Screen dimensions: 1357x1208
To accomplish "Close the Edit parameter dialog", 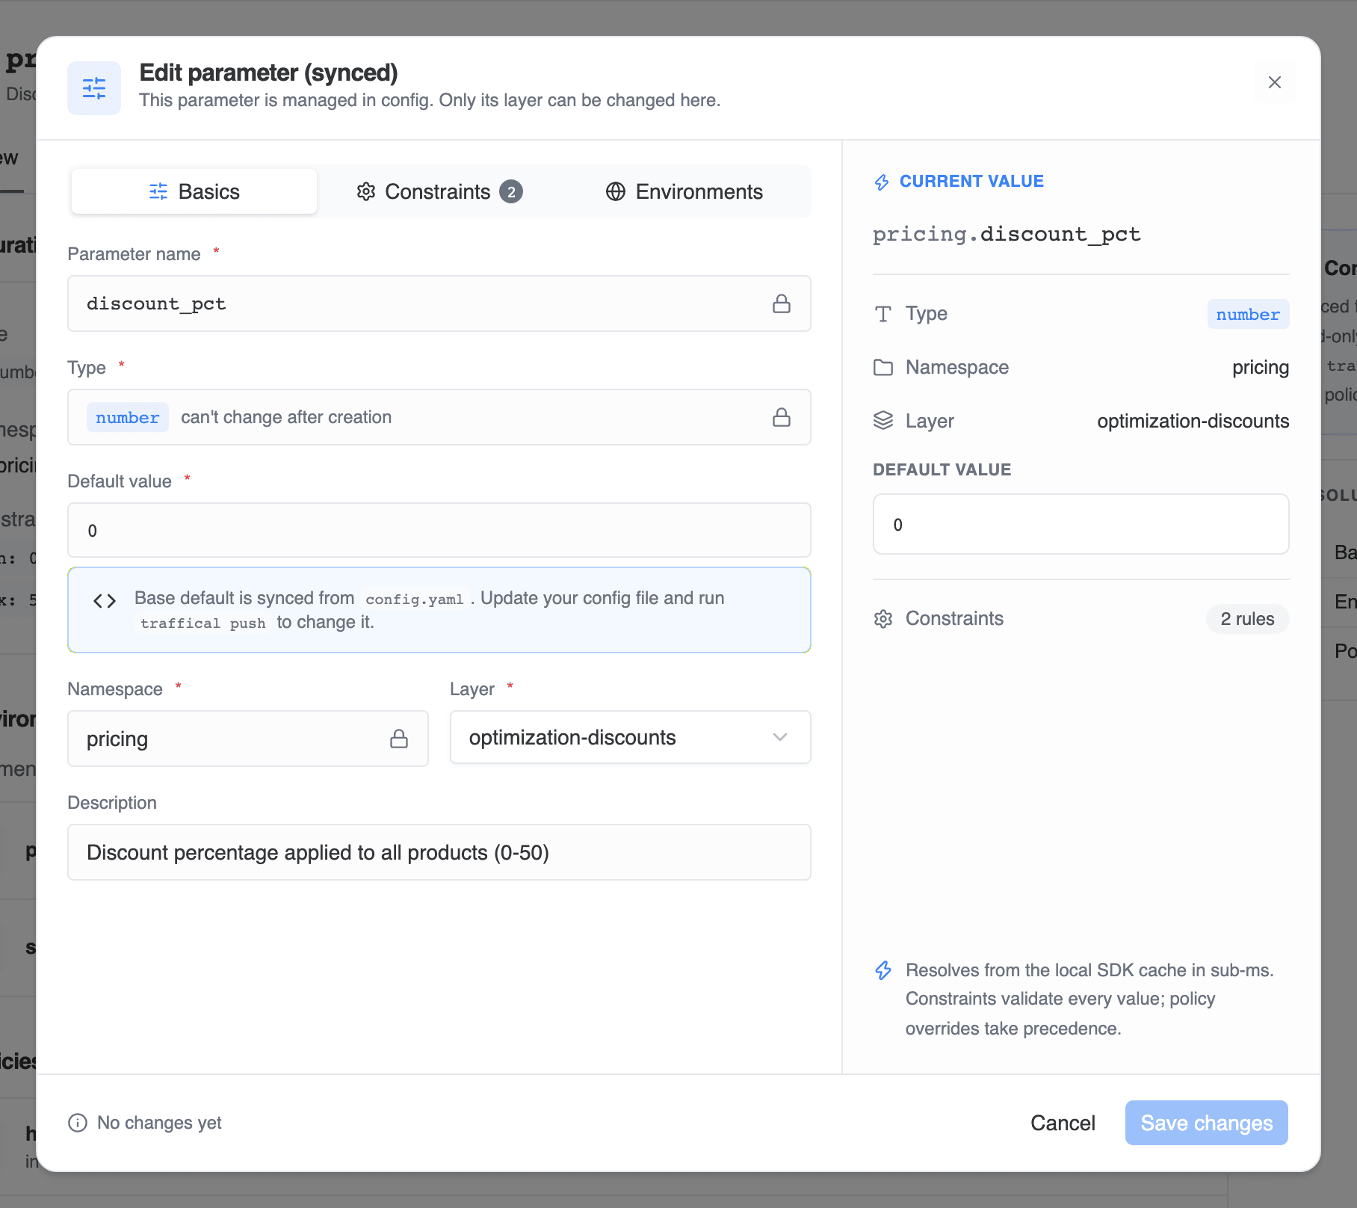I will 1275,82.
